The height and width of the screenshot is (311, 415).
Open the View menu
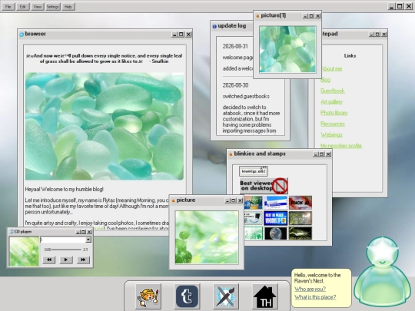[x=38, y=7]
